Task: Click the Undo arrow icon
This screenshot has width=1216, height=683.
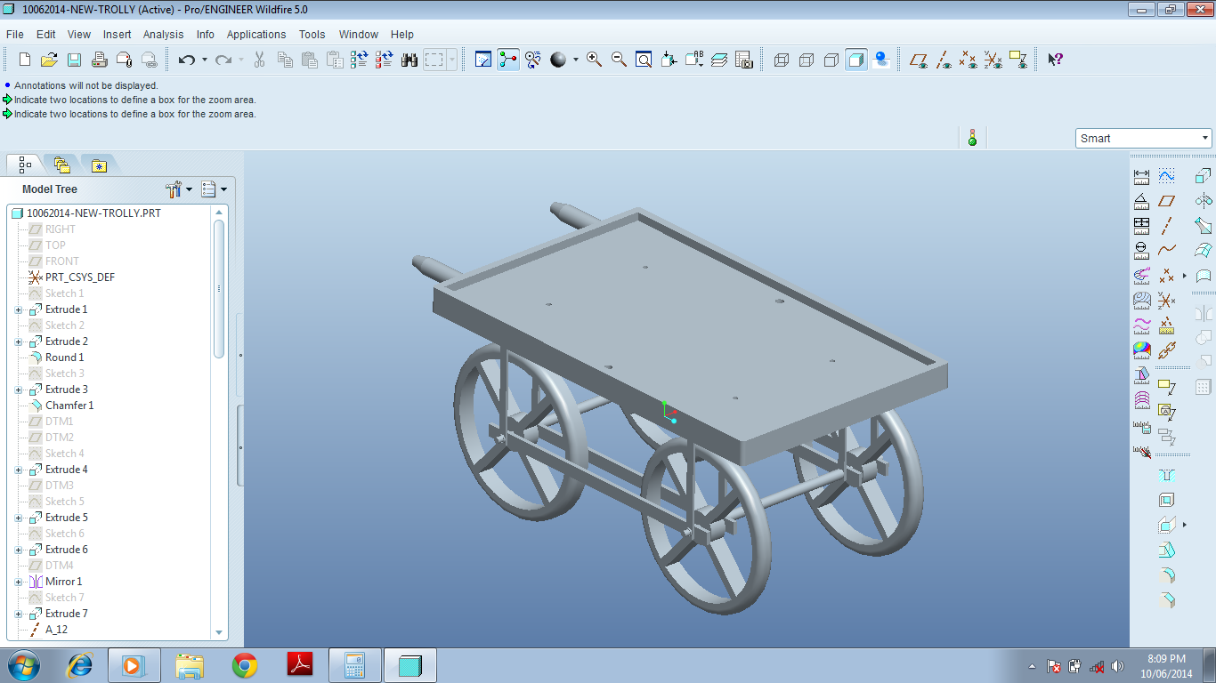Action: 186,60
